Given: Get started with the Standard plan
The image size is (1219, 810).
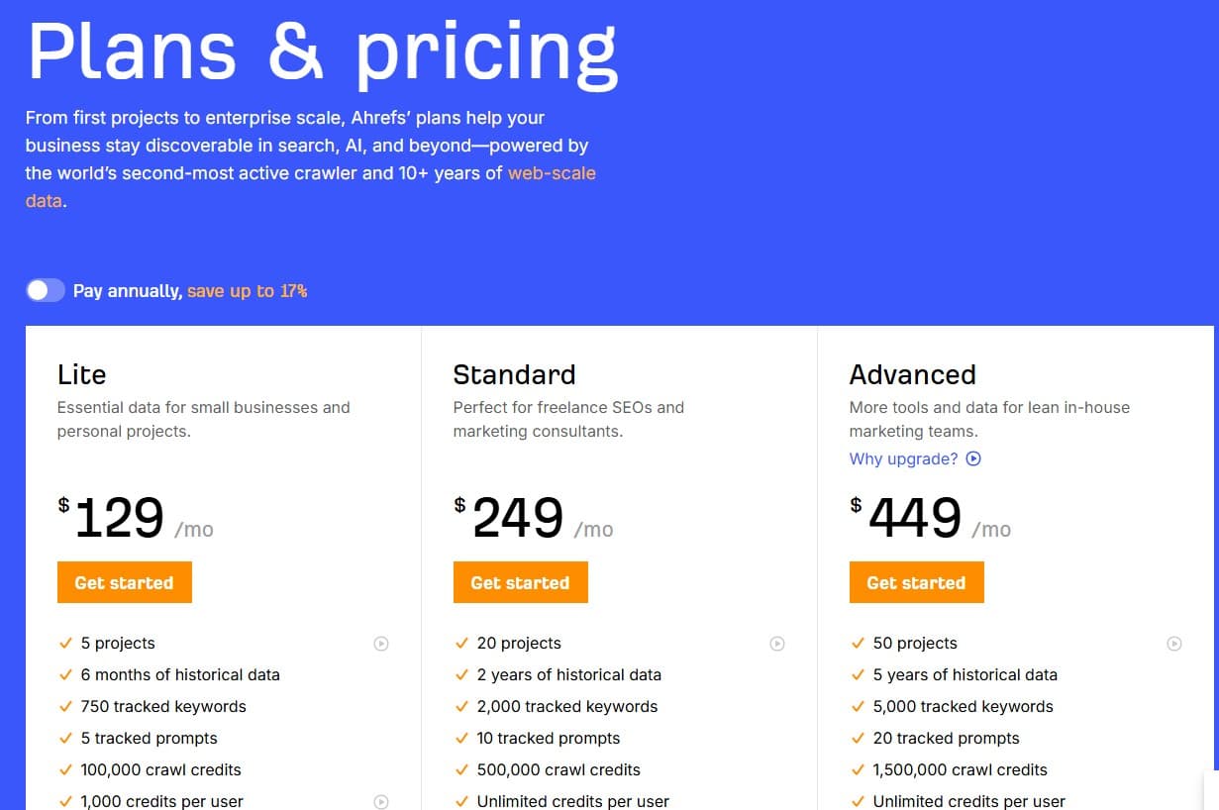Looking at the screenshot, I should tap(521, 582).
